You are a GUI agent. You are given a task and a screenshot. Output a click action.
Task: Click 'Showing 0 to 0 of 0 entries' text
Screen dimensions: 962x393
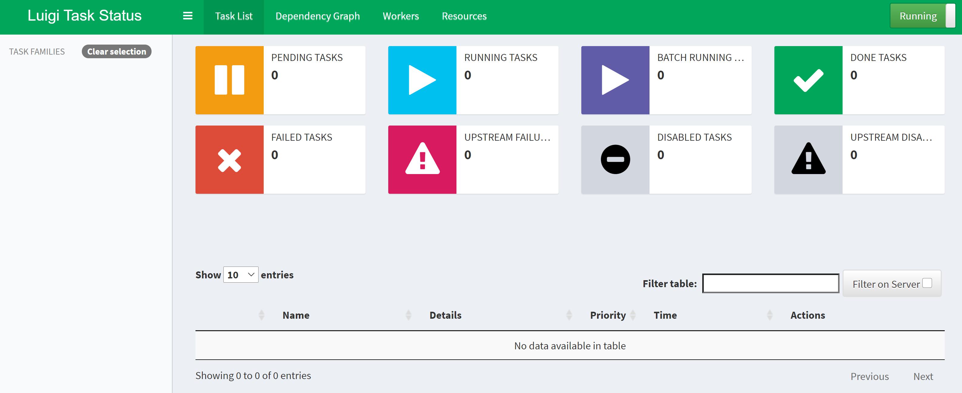[x=253, y=375]
